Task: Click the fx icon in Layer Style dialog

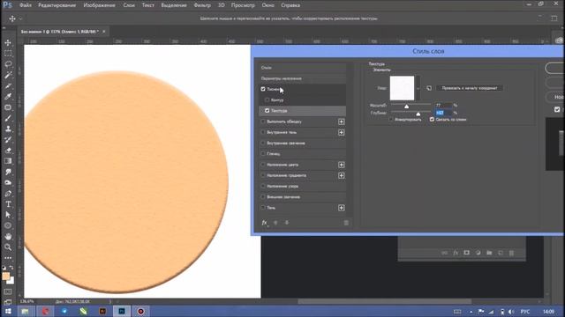Action: 265,223
